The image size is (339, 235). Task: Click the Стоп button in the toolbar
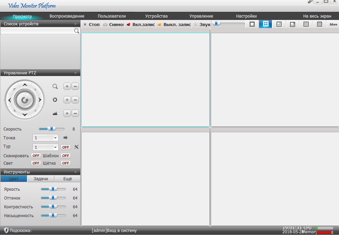pyautogui.click(x=91, y=25)
